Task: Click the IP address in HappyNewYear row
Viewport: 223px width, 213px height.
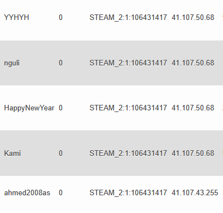Action: point(193,108)
